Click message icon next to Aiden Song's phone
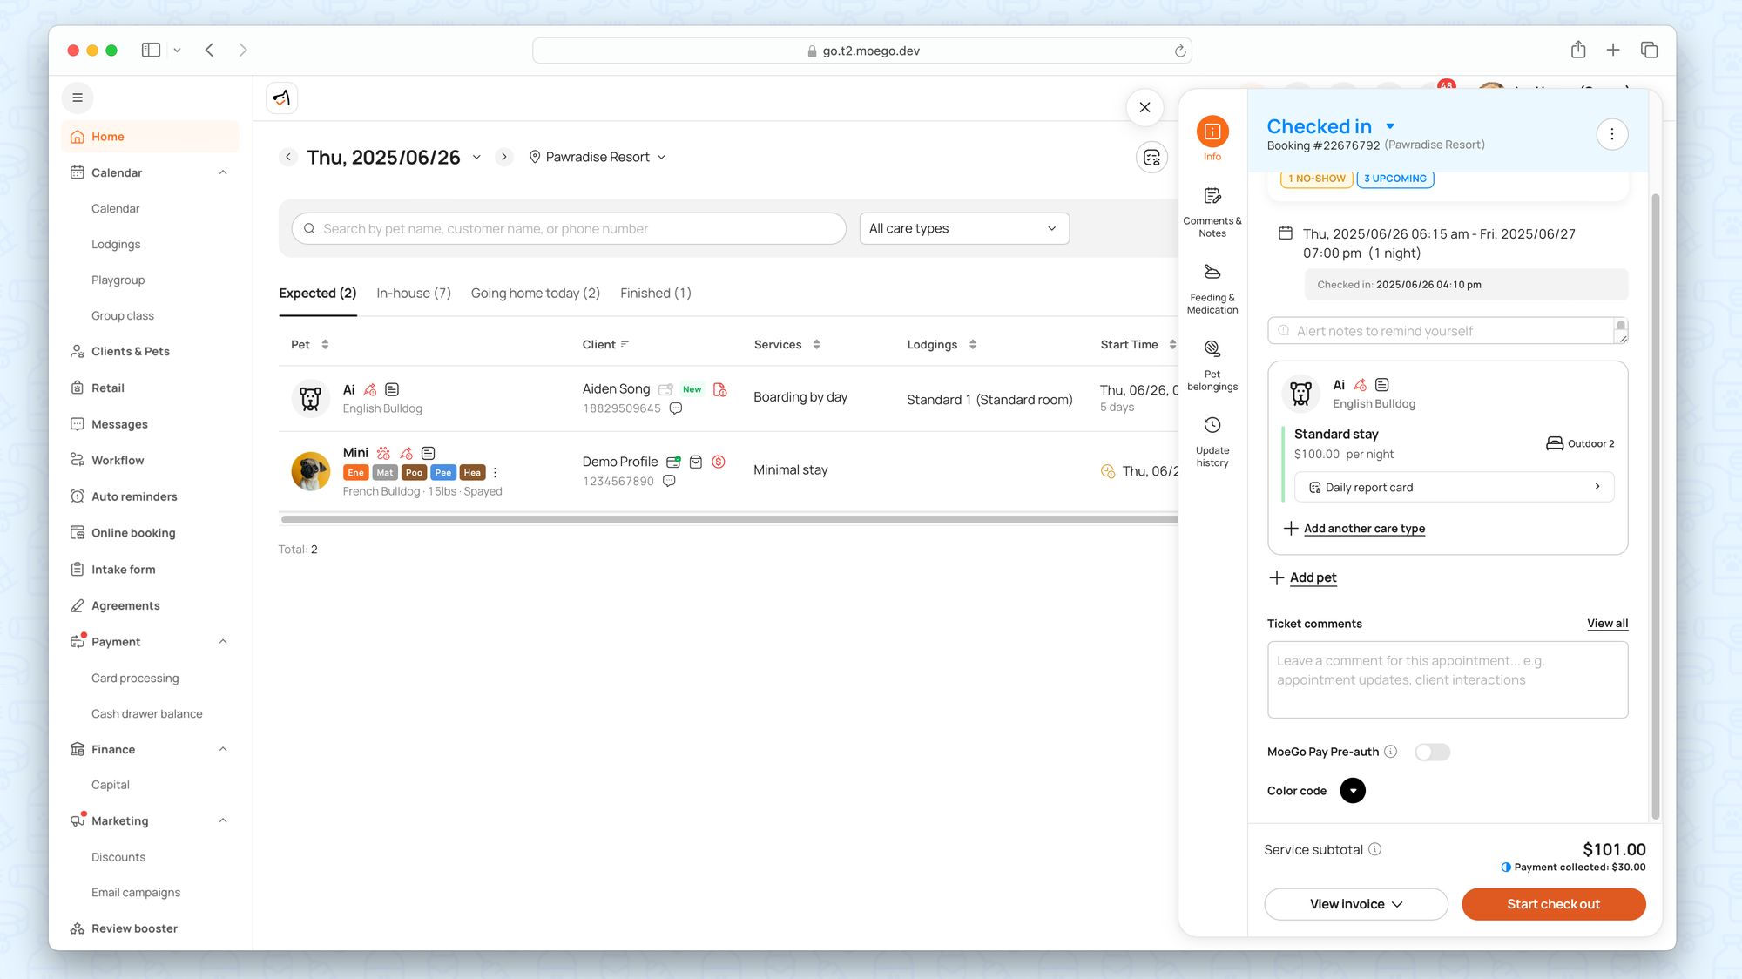The image size is (1742, 979). pos(675,408)
